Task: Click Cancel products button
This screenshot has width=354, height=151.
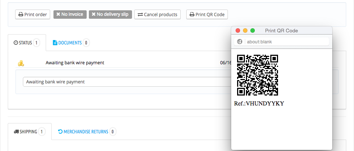Action: (157, 15)
